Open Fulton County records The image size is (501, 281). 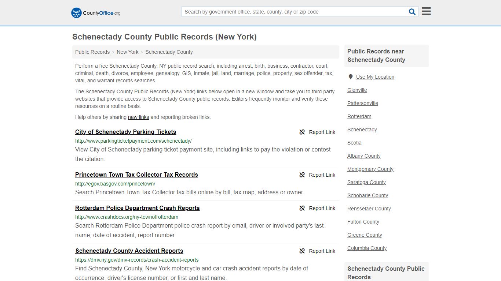(363, 222)
